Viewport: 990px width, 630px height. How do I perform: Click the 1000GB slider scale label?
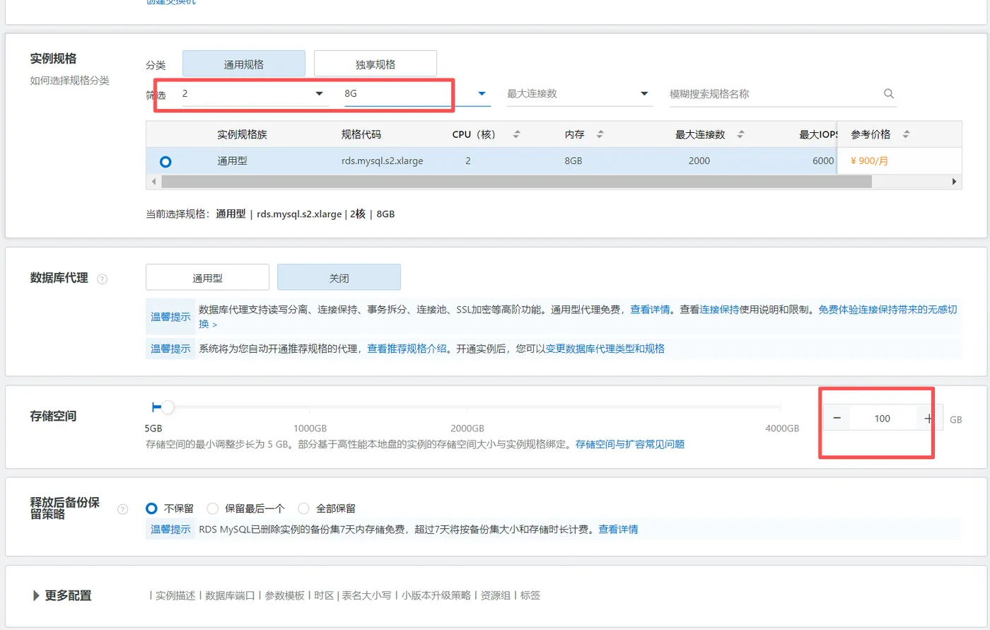click(x=310, y=428)
